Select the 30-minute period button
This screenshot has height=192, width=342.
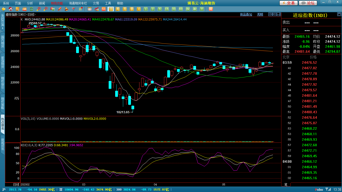pos(174,9)
